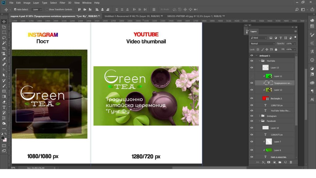The height and width of the screenshot is (178, 316).
Task: Click the Quick Mask mode icon
Action: coord(4,146)
